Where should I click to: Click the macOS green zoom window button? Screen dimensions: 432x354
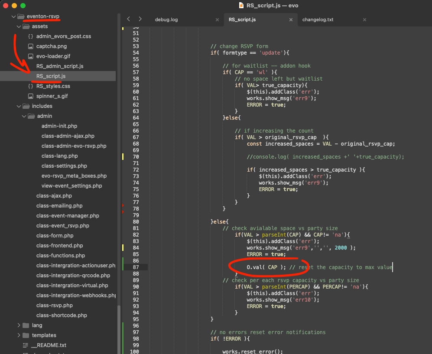point(23,6)
